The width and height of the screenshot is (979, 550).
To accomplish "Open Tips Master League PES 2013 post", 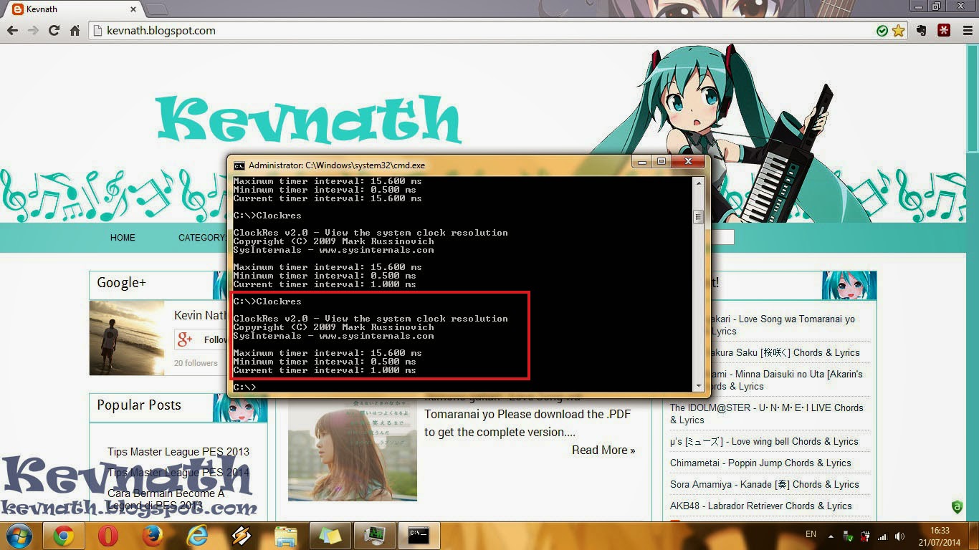I will click(178, 451).
